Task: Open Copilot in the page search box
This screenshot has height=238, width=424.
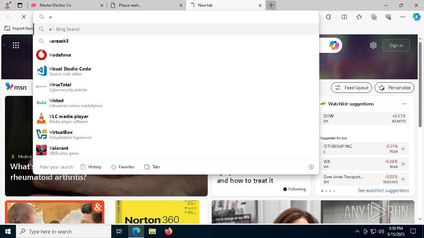Action: point(334,45)
